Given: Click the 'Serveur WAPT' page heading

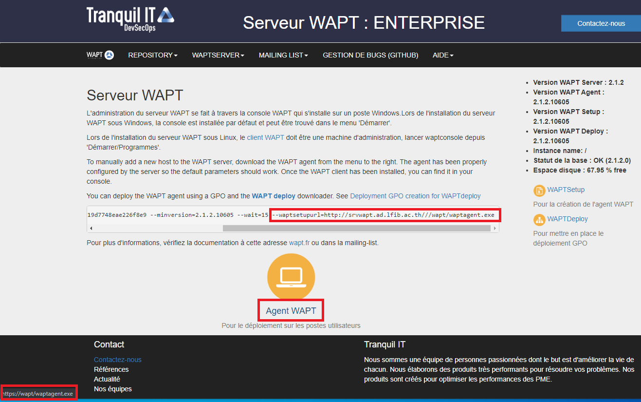Looking at the screenshot, I should pyautogui.click(x=135, y=95).
